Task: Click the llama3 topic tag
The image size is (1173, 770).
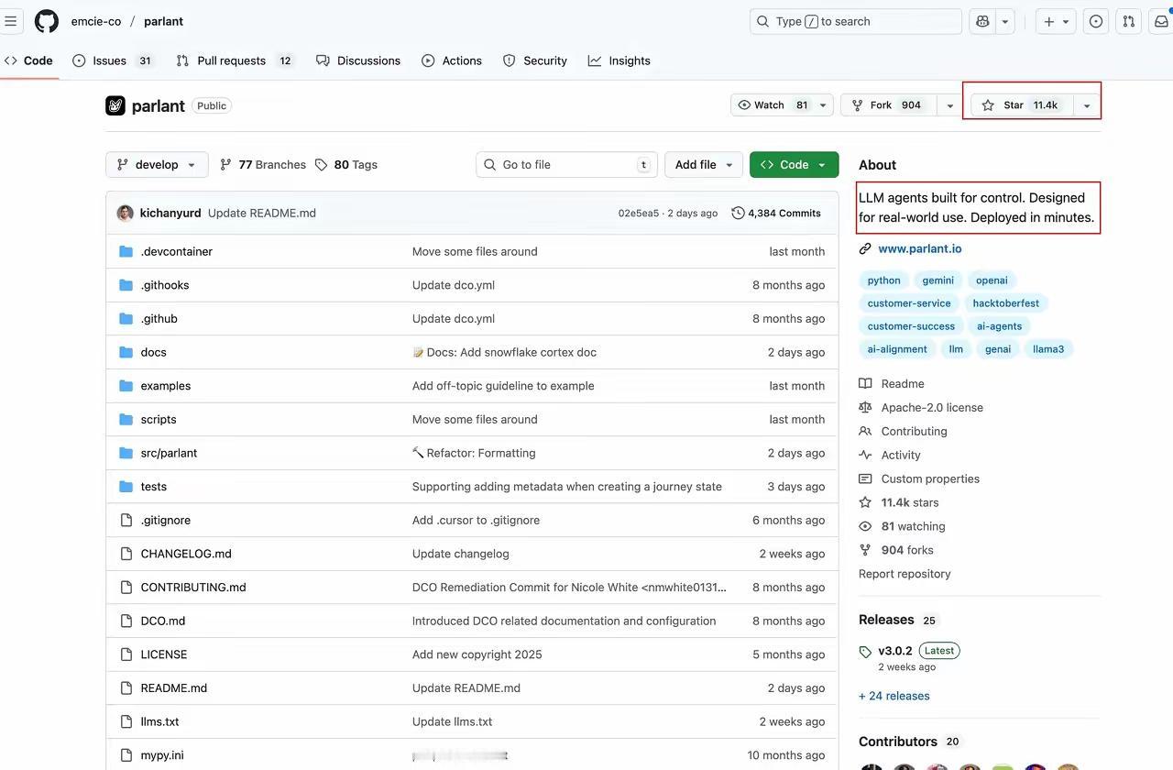Action: coord(1048,349)
